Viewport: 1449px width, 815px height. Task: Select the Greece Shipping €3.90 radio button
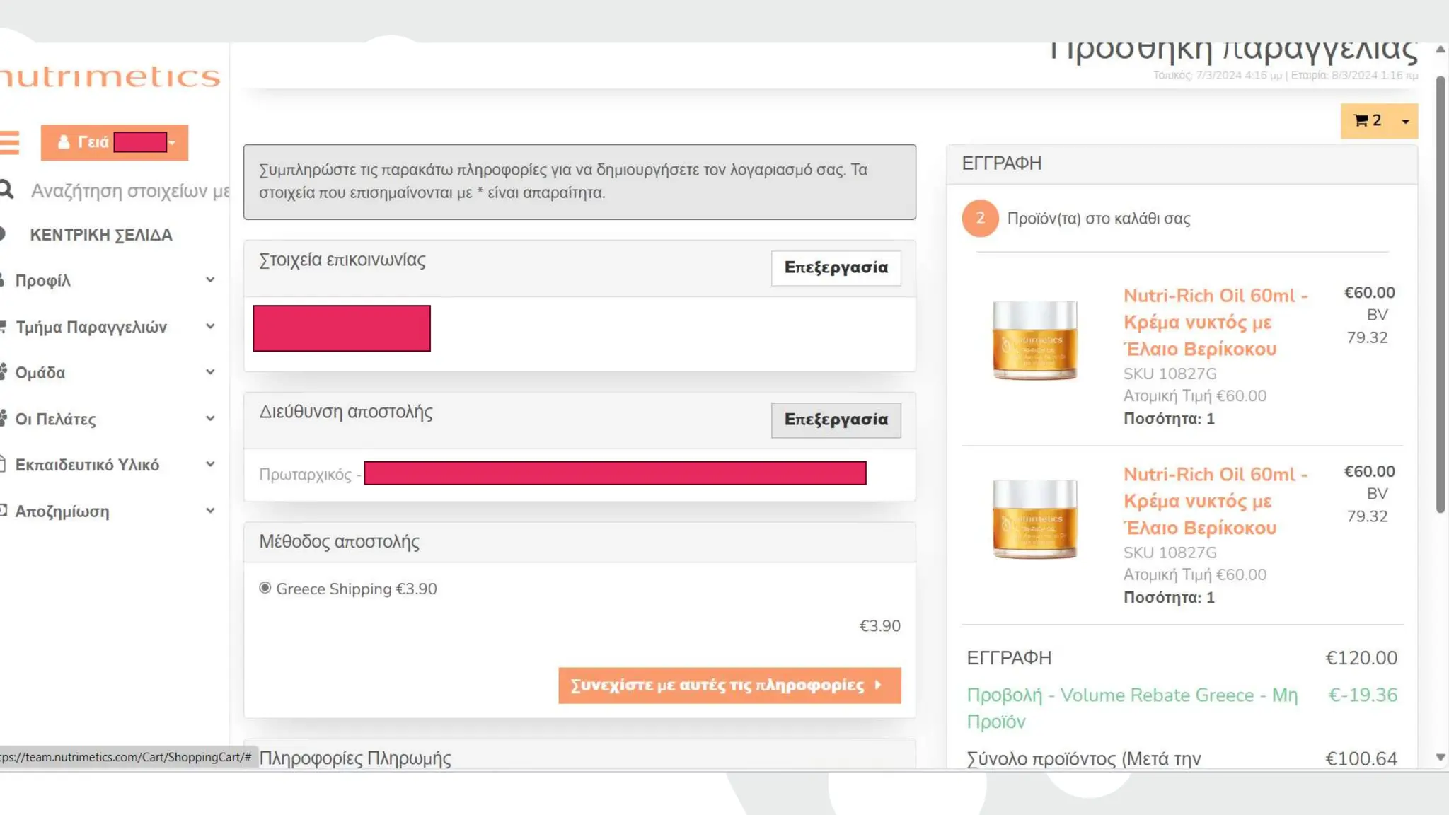265,588
